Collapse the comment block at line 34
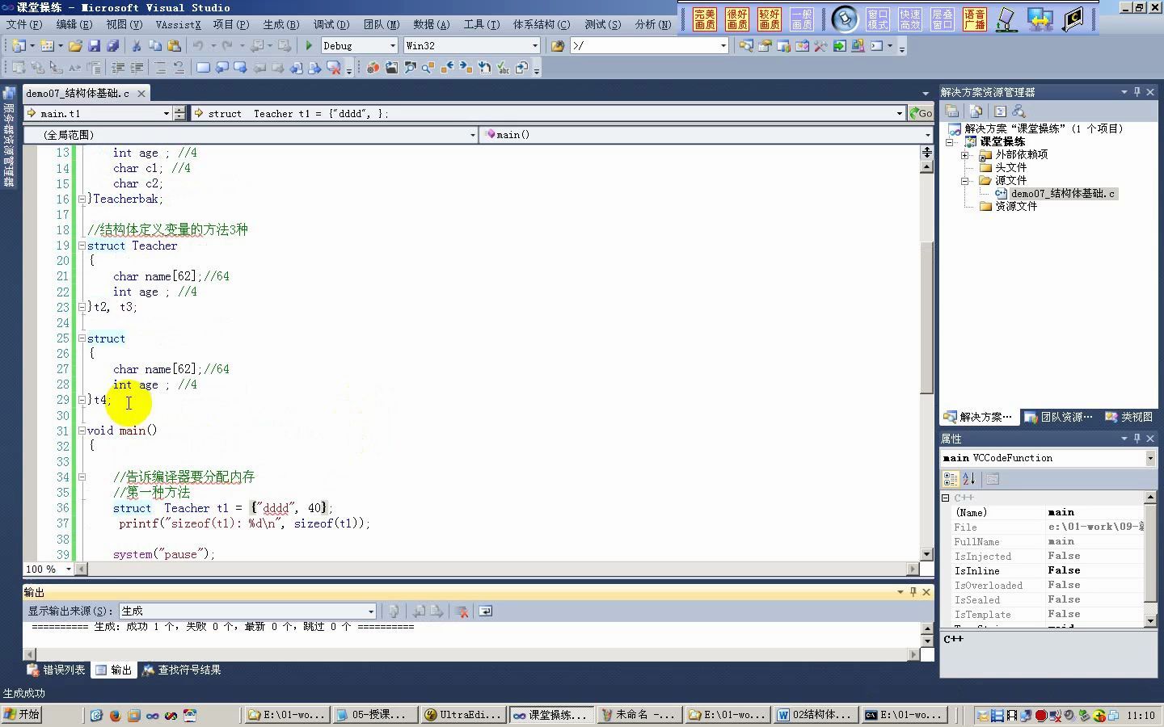The image size is (1164, 727). click(82, 477)
